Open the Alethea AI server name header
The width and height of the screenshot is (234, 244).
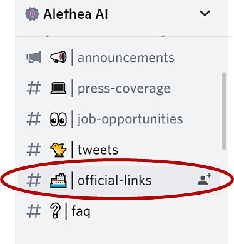pos(76,14)
